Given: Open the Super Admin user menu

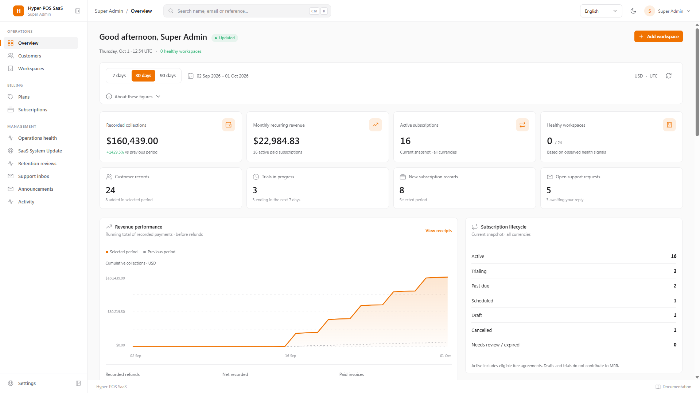Looking at the screenshot, I should (668, 11).
